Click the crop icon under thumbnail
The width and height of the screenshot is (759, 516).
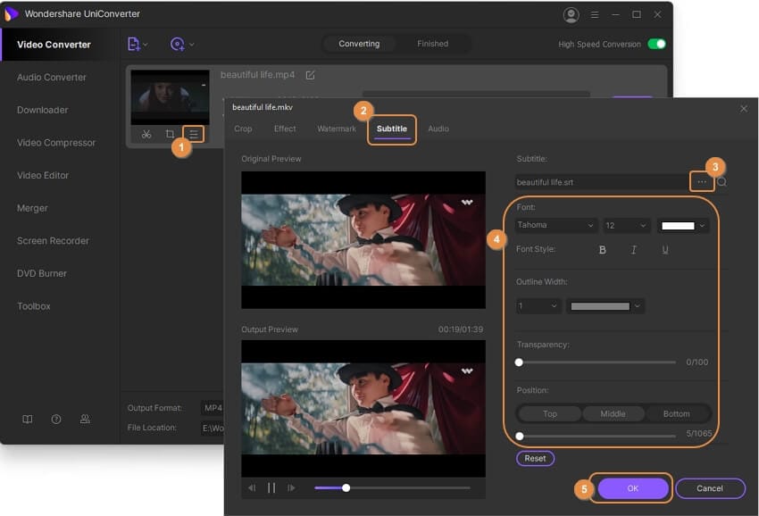pyautogui.click(x=170, y=134)
